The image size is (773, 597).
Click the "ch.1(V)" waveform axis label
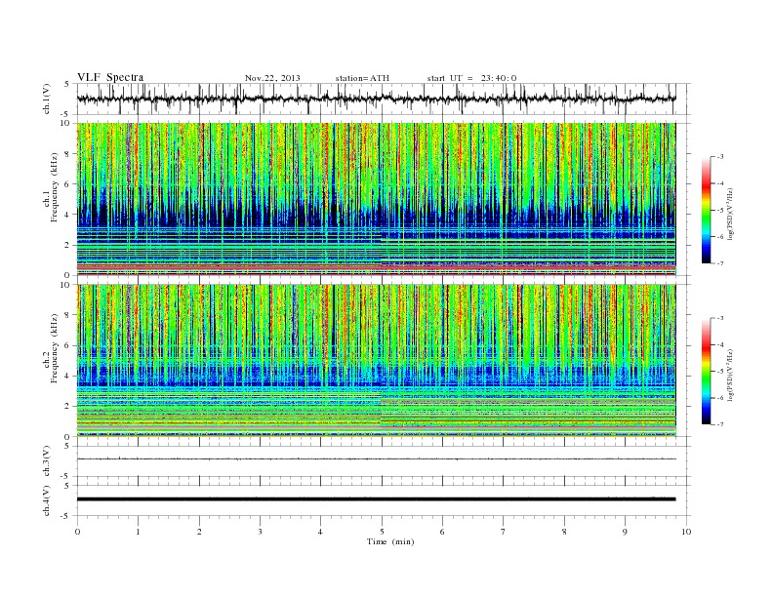point(46,99)
